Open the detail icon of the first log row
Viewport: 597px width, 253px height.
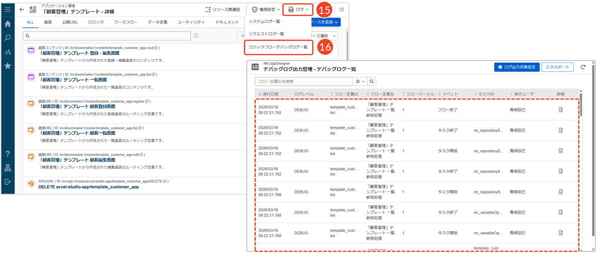click(x=561, y=110)
